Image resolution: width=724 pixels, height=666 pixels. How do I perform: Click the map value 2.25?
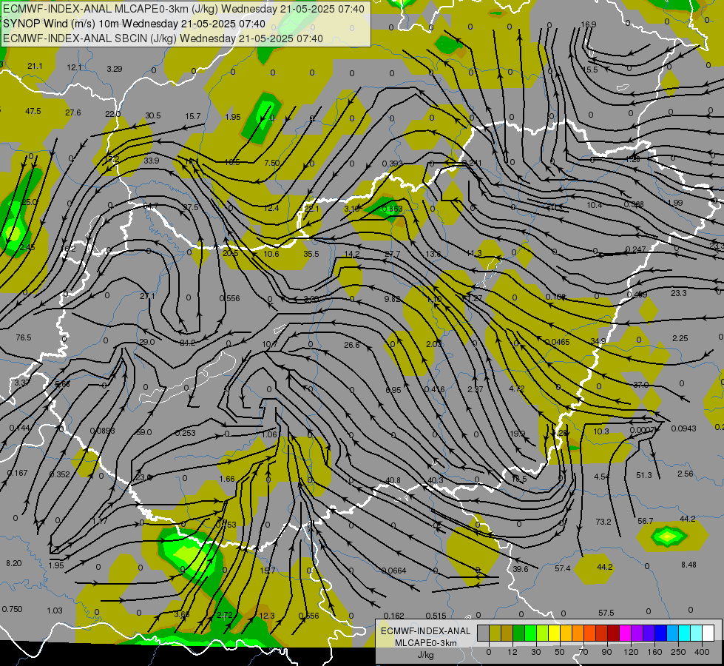pyautogui.click(x=680, y=338)
